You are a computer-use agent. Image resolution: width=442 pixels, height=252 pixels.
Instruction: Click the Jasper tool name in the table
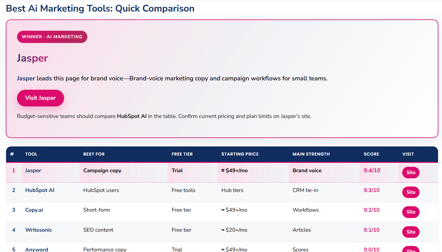(33, 170)
